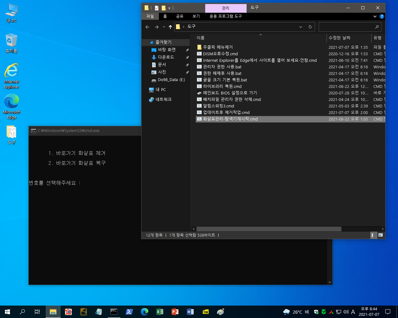Select the 관리 contextual tab
This screenshot has width=398, height=318.
pos(226,8)
